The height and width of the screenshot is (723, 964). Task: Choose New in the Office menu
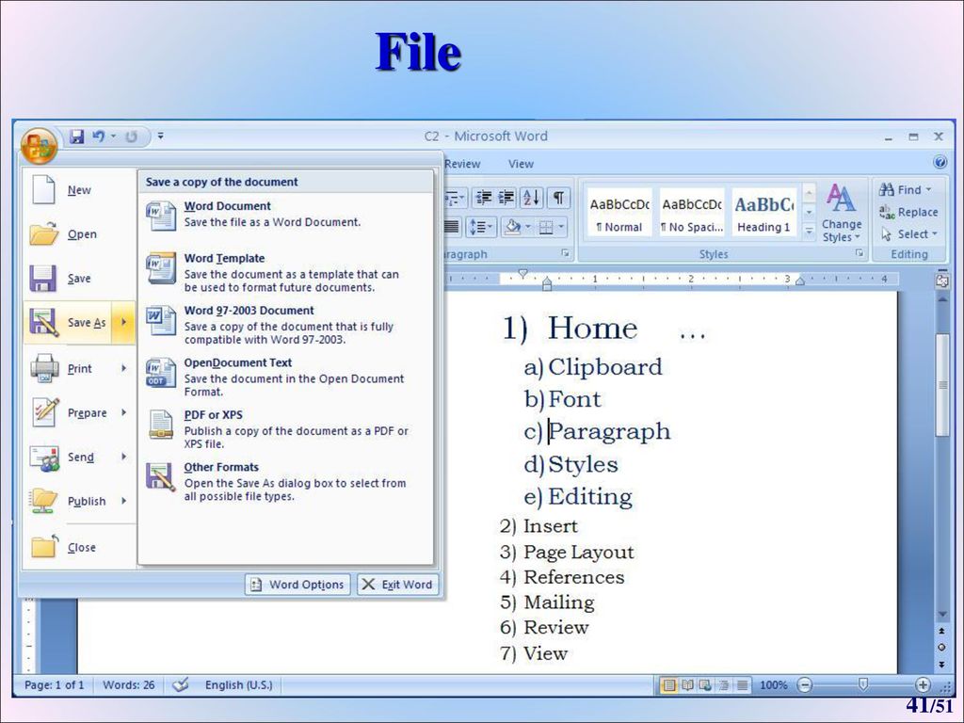coord(79,190)
